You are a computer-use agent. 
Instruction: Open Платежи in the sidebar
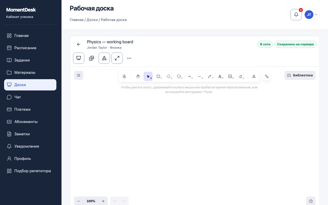point(30,109)
